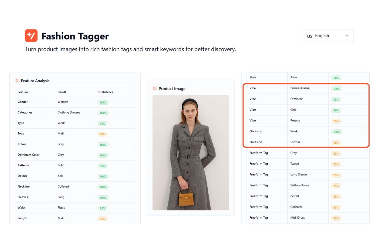
Task: Click the Fashion Tagger sparkle logo icon
Action: pyautogui.click(x=31, y=36)
